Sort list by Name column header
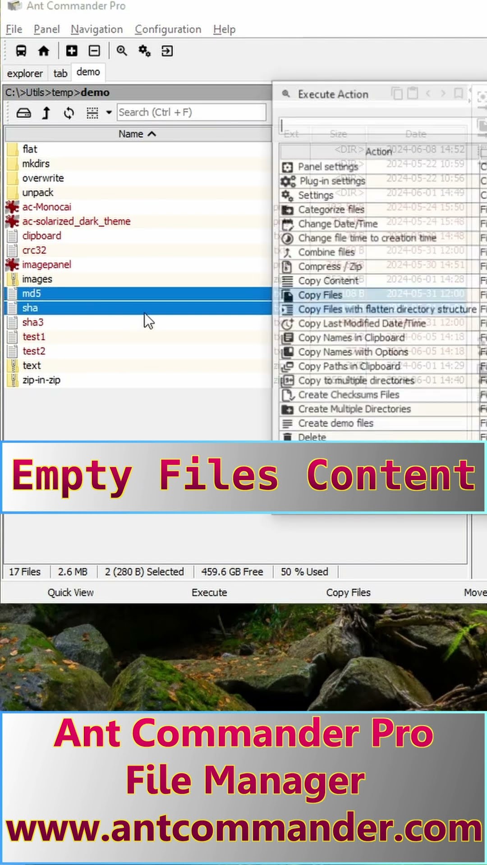Image resolution: width=487 pixels, height=865 pixels. click(138, 134)
